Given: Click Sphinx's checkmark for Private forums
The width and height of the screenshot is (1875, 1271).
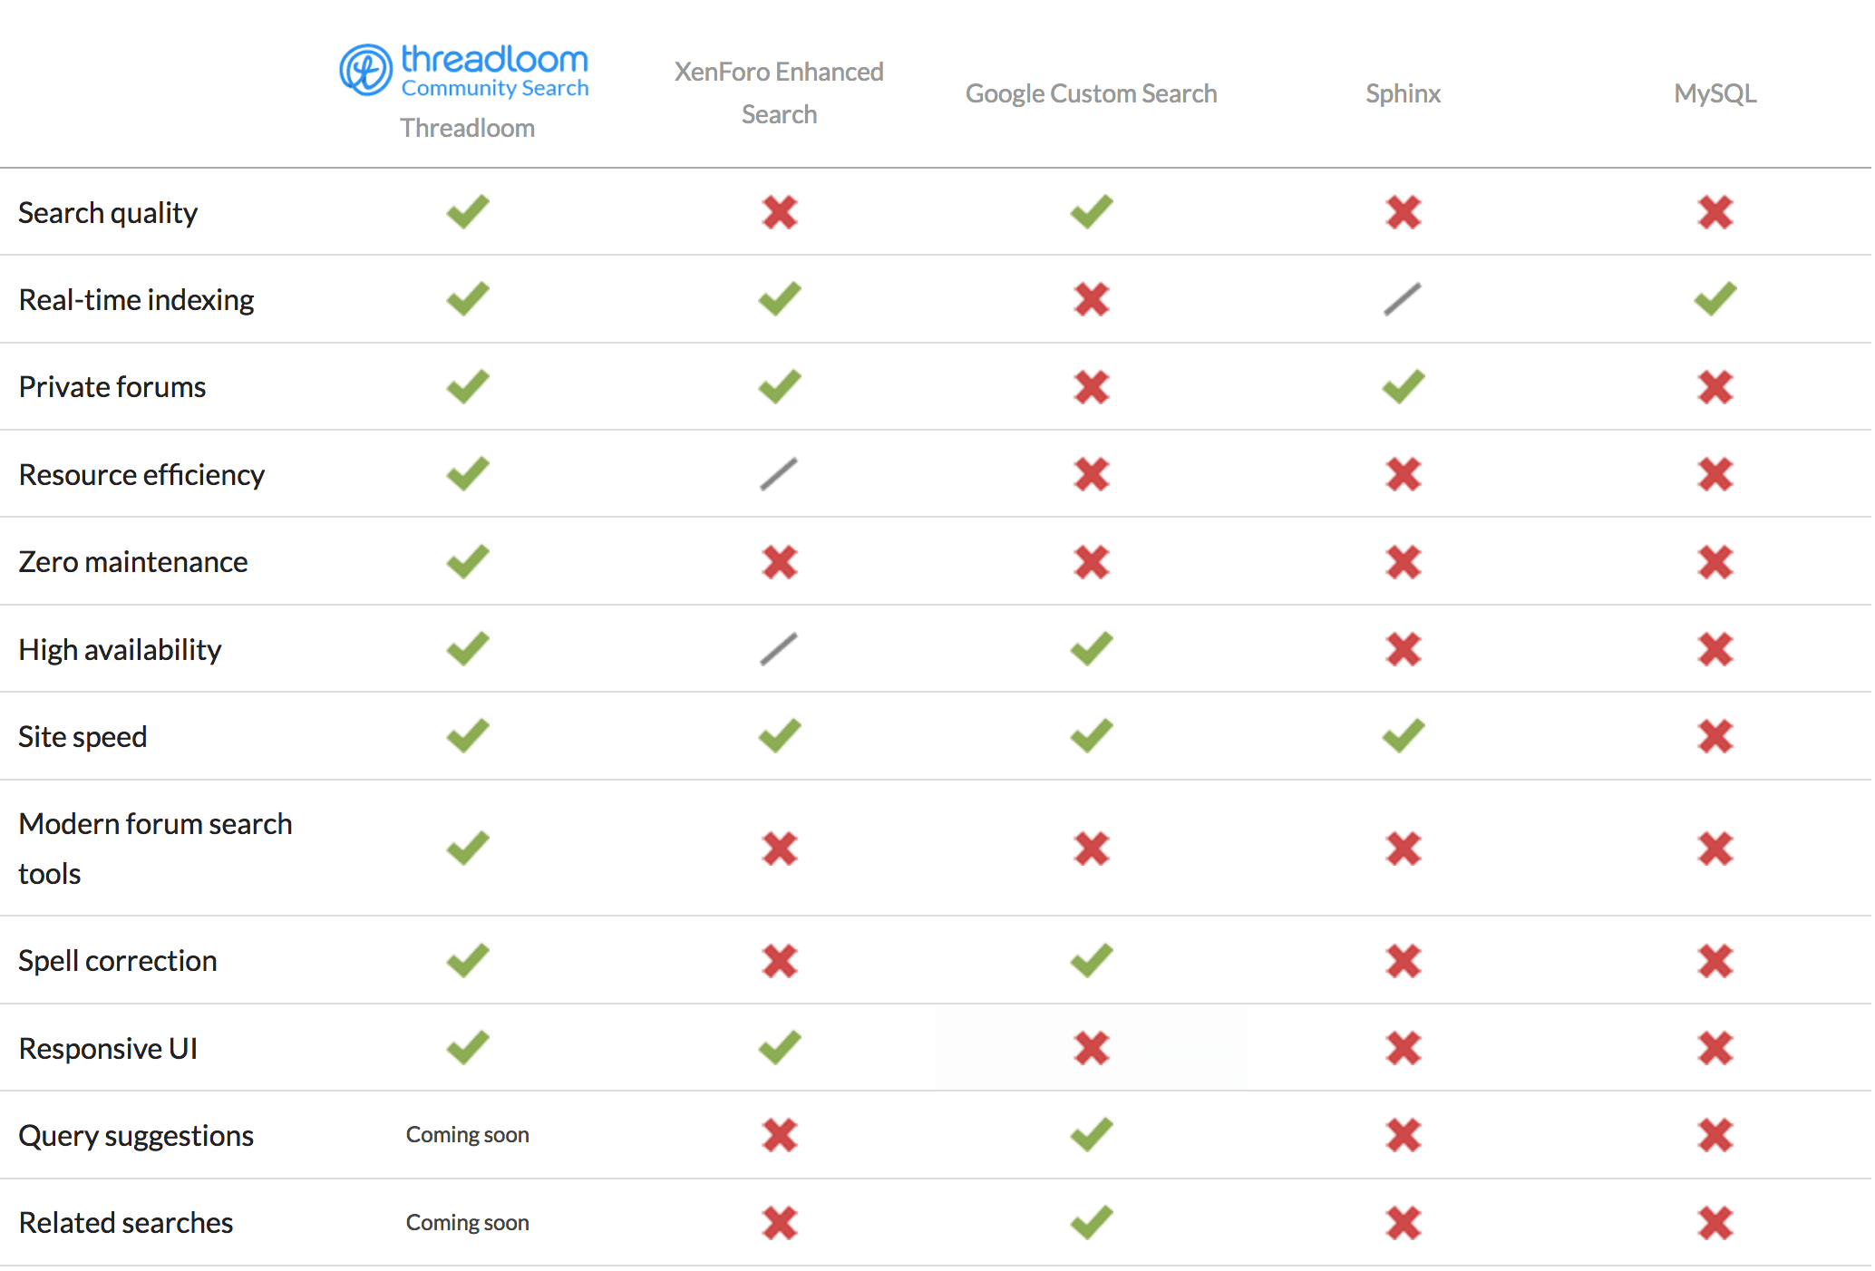Looking at the screenshot, I should pos(1404,387).
